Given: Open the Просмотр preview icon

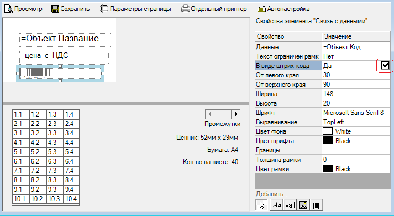Looking at the screenshot, I should coord(8,9).
